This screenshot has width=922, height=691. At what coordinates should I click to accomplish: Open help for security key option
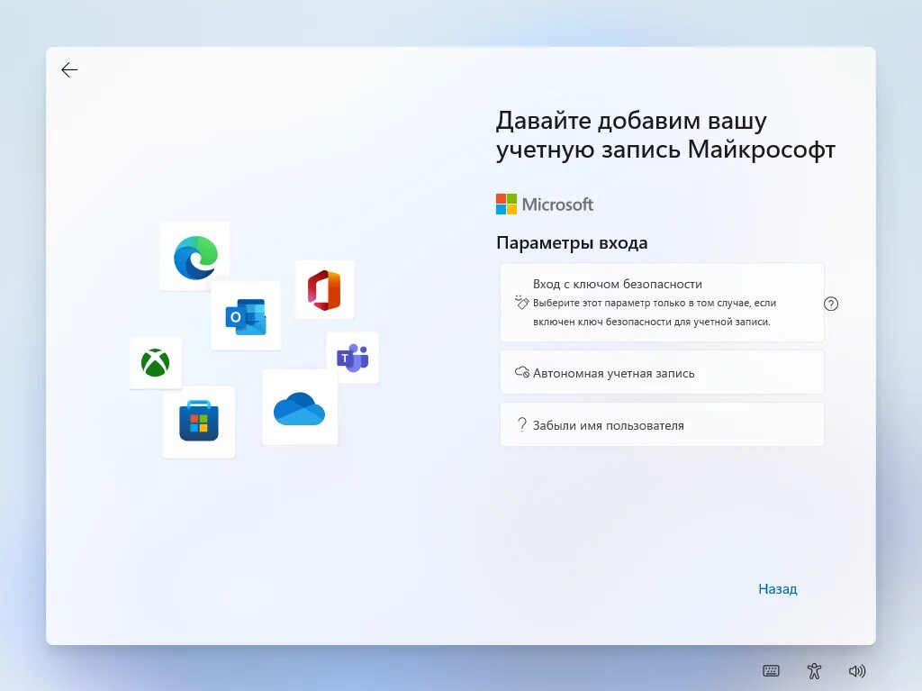click(831, 304)
